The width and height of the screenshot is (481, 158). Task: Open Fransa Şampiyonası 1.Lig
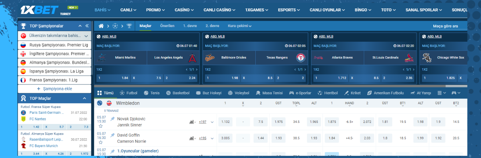(x=55, y=80)
